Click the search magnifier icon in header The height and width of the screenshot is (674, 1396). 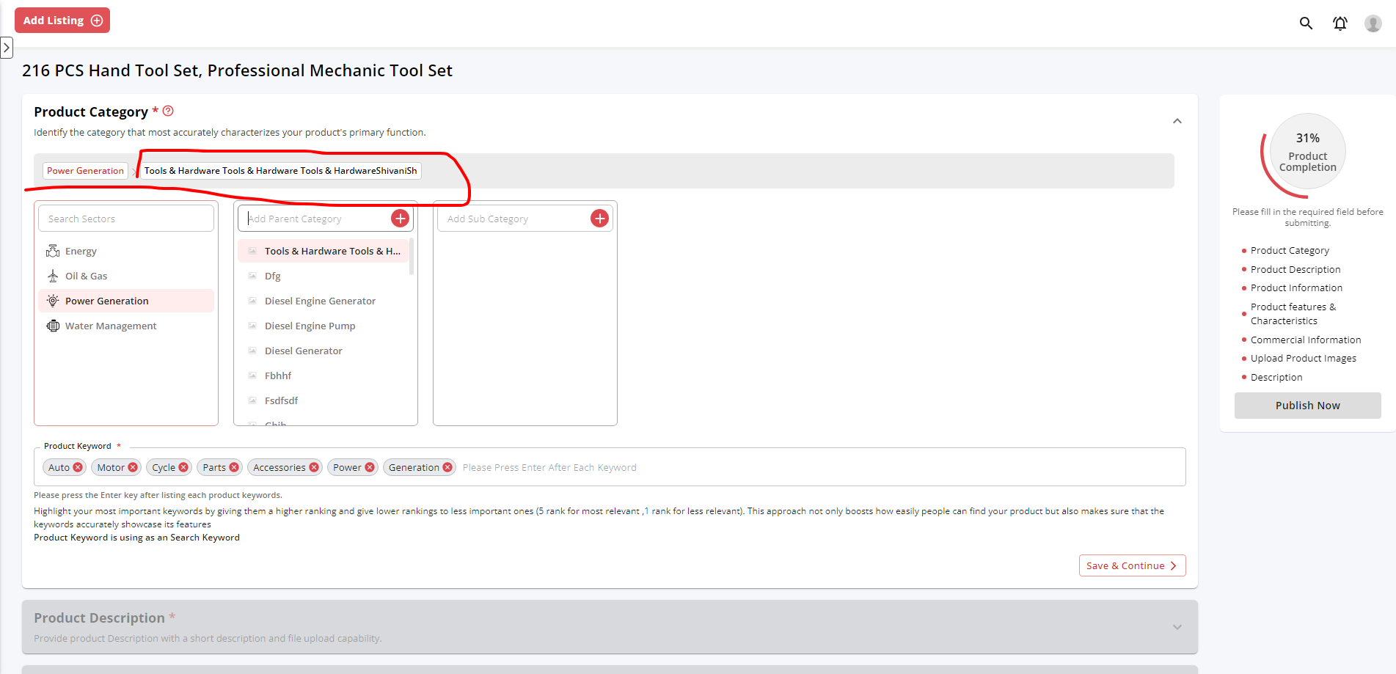pos(1306,23)
